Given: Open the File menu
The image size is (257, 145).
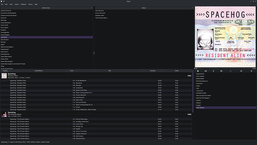Looking at the screenshot, I should [x=2, y=4].
